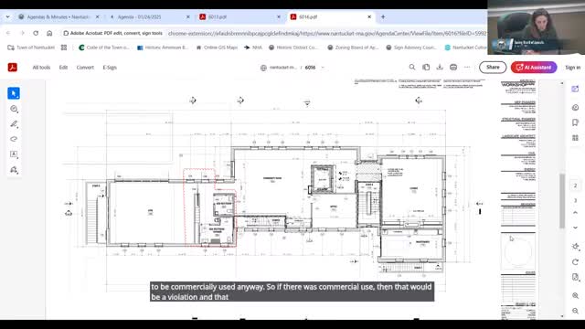Select the arrow selection tool
585x329 pixels.
[x=14, y=93]
